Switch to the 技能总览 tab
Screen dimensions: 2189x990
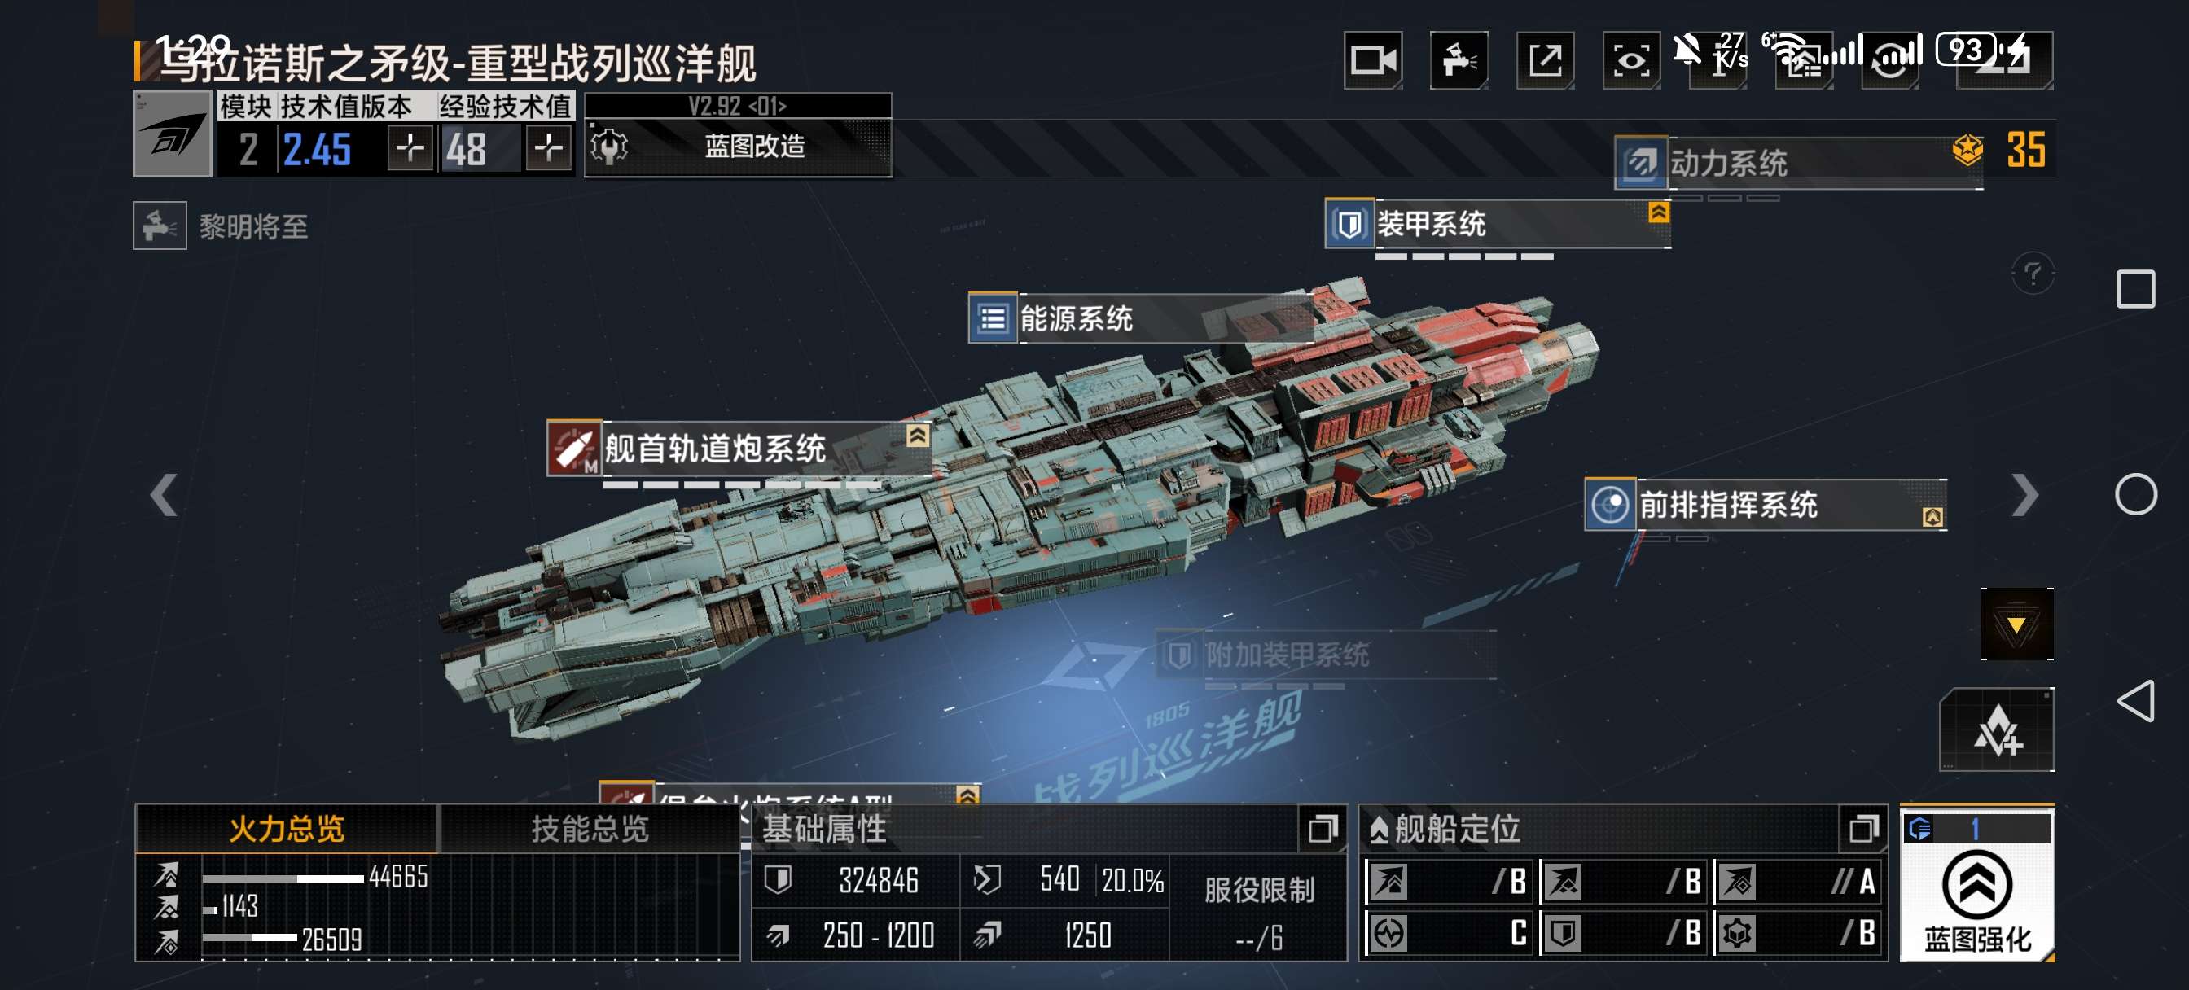tap(590, 829)
